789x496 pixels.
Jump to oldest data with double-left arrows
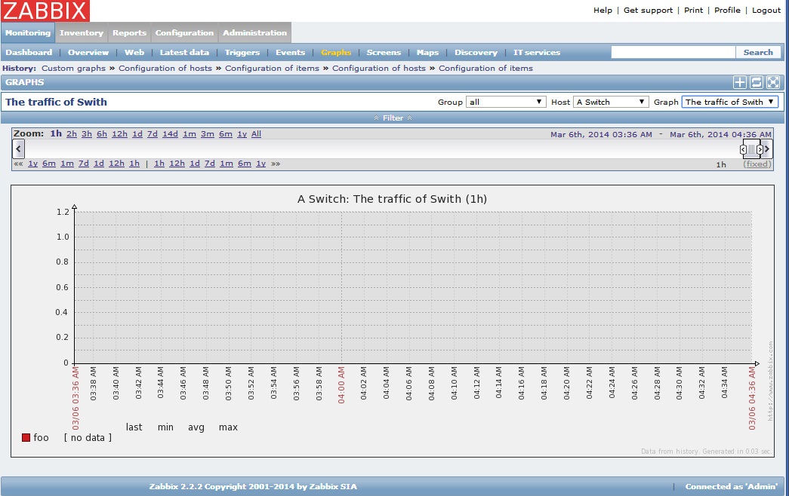[x=17, y=163]
